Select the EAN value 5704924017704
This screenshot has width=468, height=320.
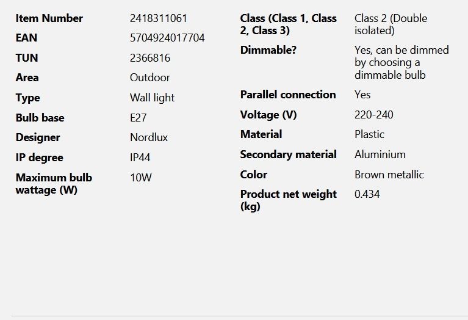pyautogui.click(x=167, y=38)
